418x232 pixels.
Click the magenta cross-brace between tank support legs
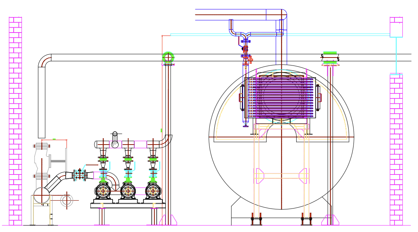point(281,176)
